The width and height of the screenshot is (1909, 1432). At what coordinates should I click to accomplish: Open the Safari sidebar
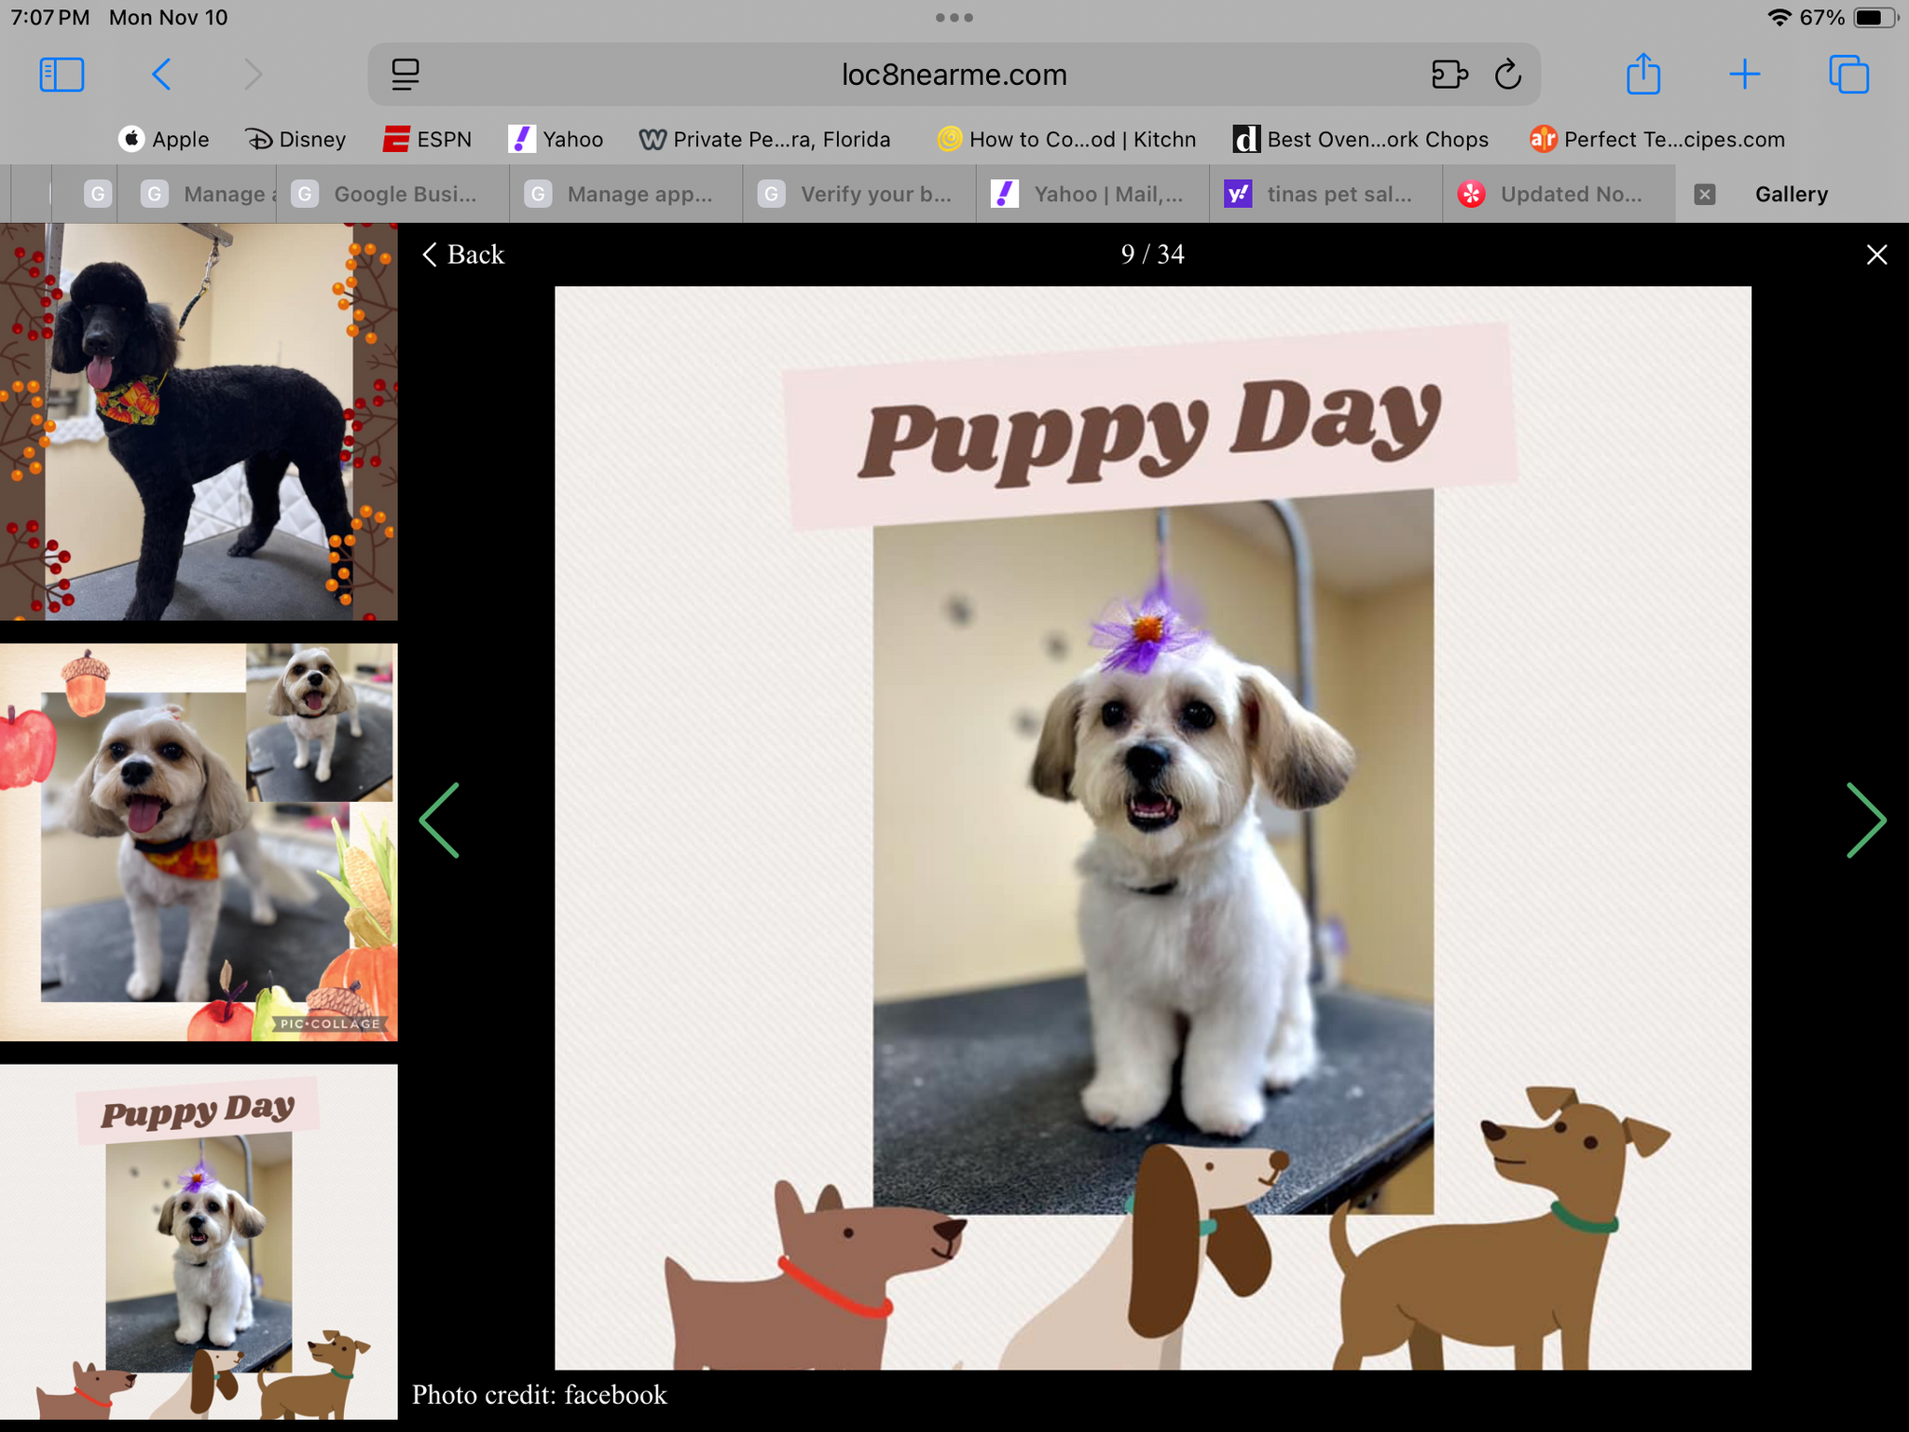click(62, 75)
